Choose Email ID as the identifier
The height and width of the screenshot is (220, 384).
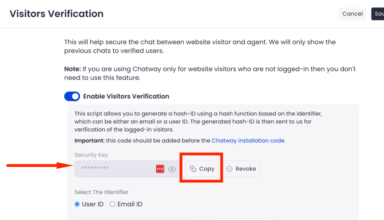point(112,204)
